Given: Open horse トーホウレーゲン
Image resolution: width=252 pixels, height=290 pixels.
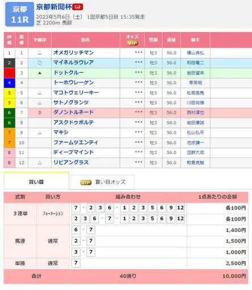Looking at the screenshot, I should click(x=73, y=82).
